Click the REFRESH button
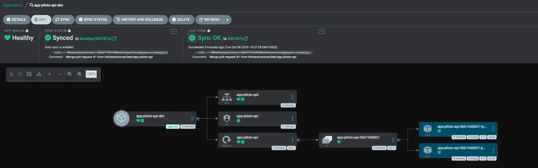 coord(209,19)
